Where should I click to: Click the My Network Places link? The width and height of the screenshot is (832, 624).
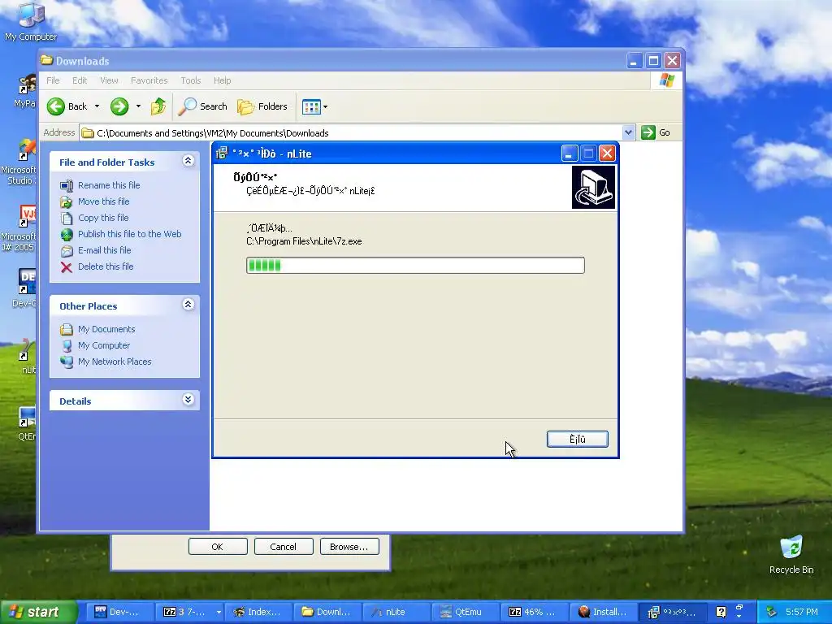(115, 362)
